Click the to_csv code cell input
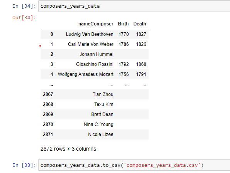230x173 pixels. 134,165
